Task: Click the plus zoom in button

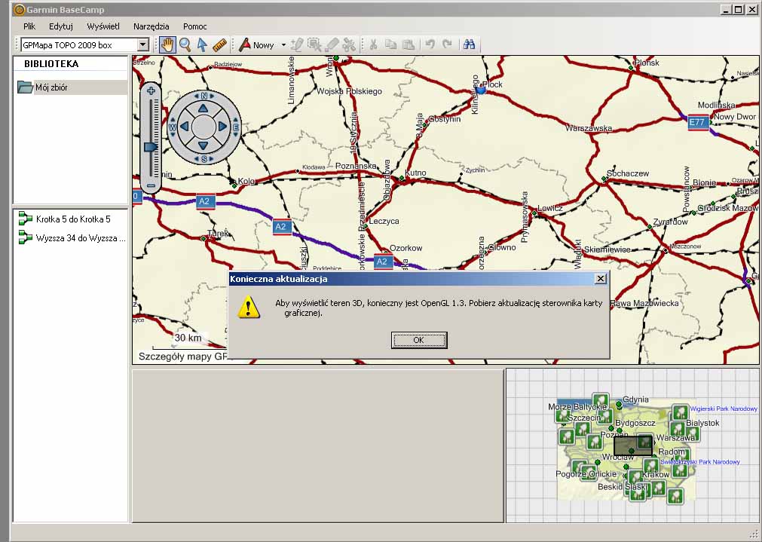Action: [x=151, y=91]
